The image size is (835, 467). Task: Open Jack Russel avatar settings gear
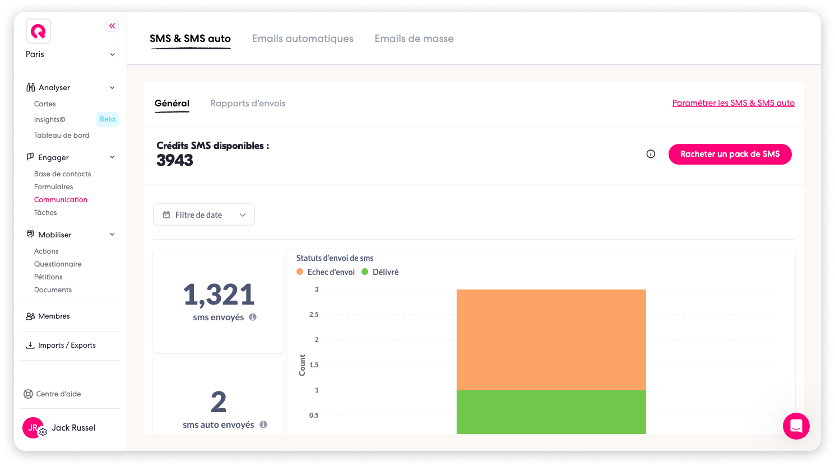[x=43, y=432]
